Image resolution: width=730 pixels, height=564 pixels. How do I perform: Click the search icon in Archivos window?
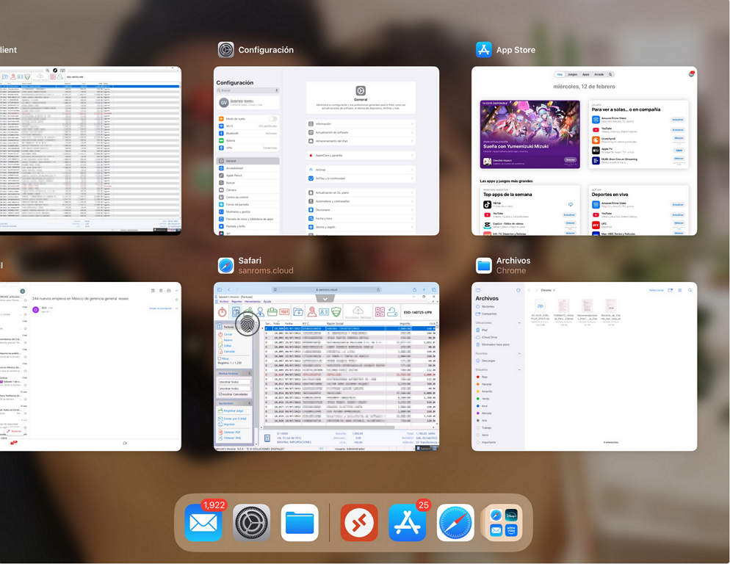[x=690, y=290]
